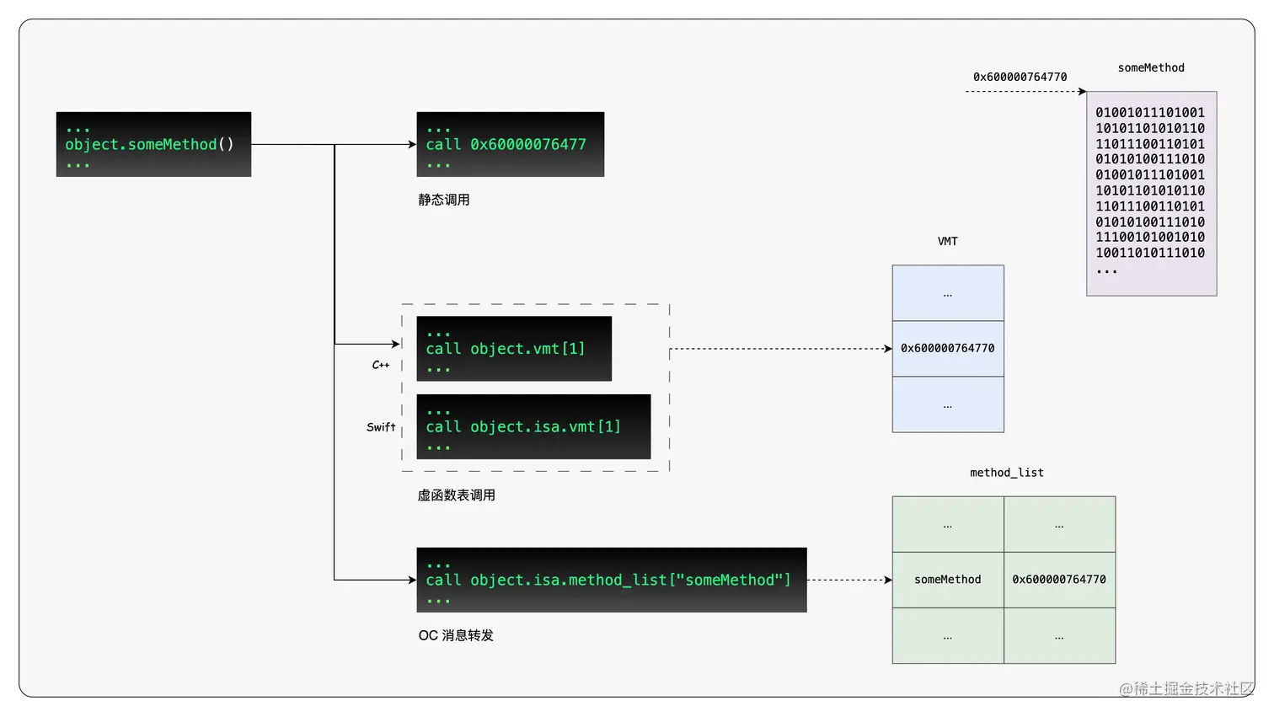Click the Swift label
Screen dimensions: 1274x717
pyautogui.click(x=381, y=427)
